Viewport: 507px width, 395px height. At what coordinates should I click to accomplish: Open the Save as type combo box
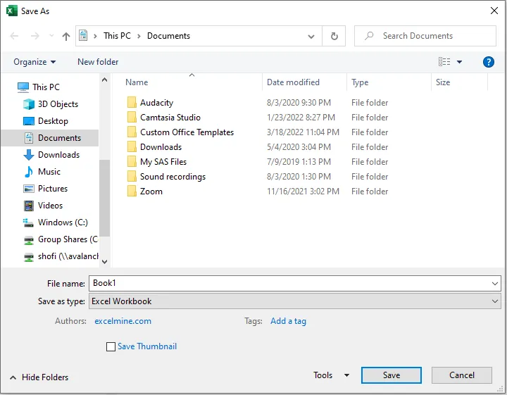(295, 301)
